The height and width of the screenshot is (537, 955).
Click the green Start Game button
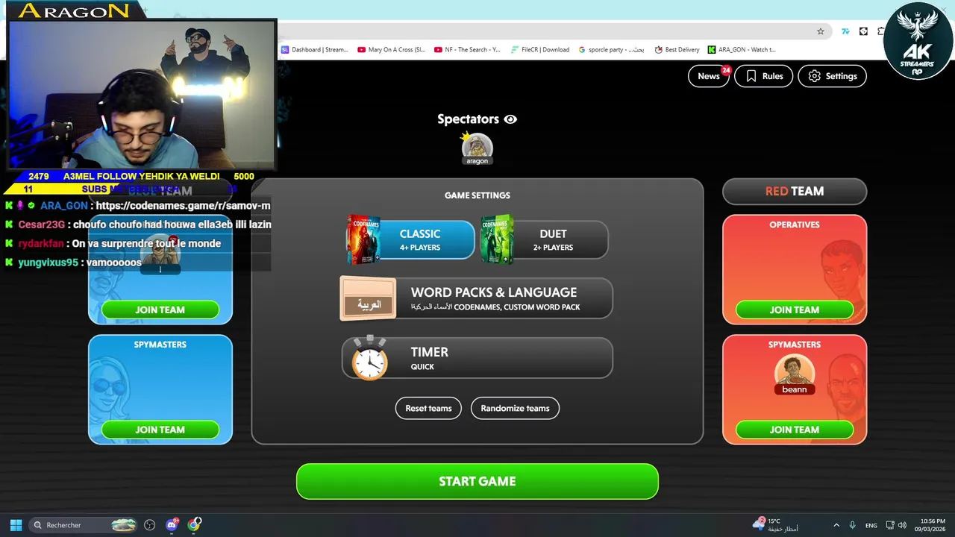point(477,481)
